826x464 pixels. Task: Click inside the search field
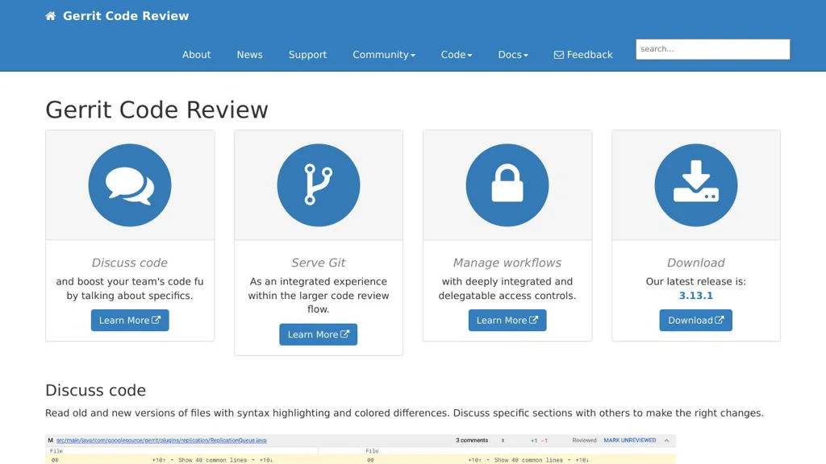coord(713,49)
